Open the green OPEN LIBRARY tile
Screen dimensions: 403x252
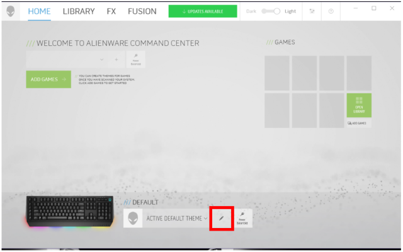359,105
